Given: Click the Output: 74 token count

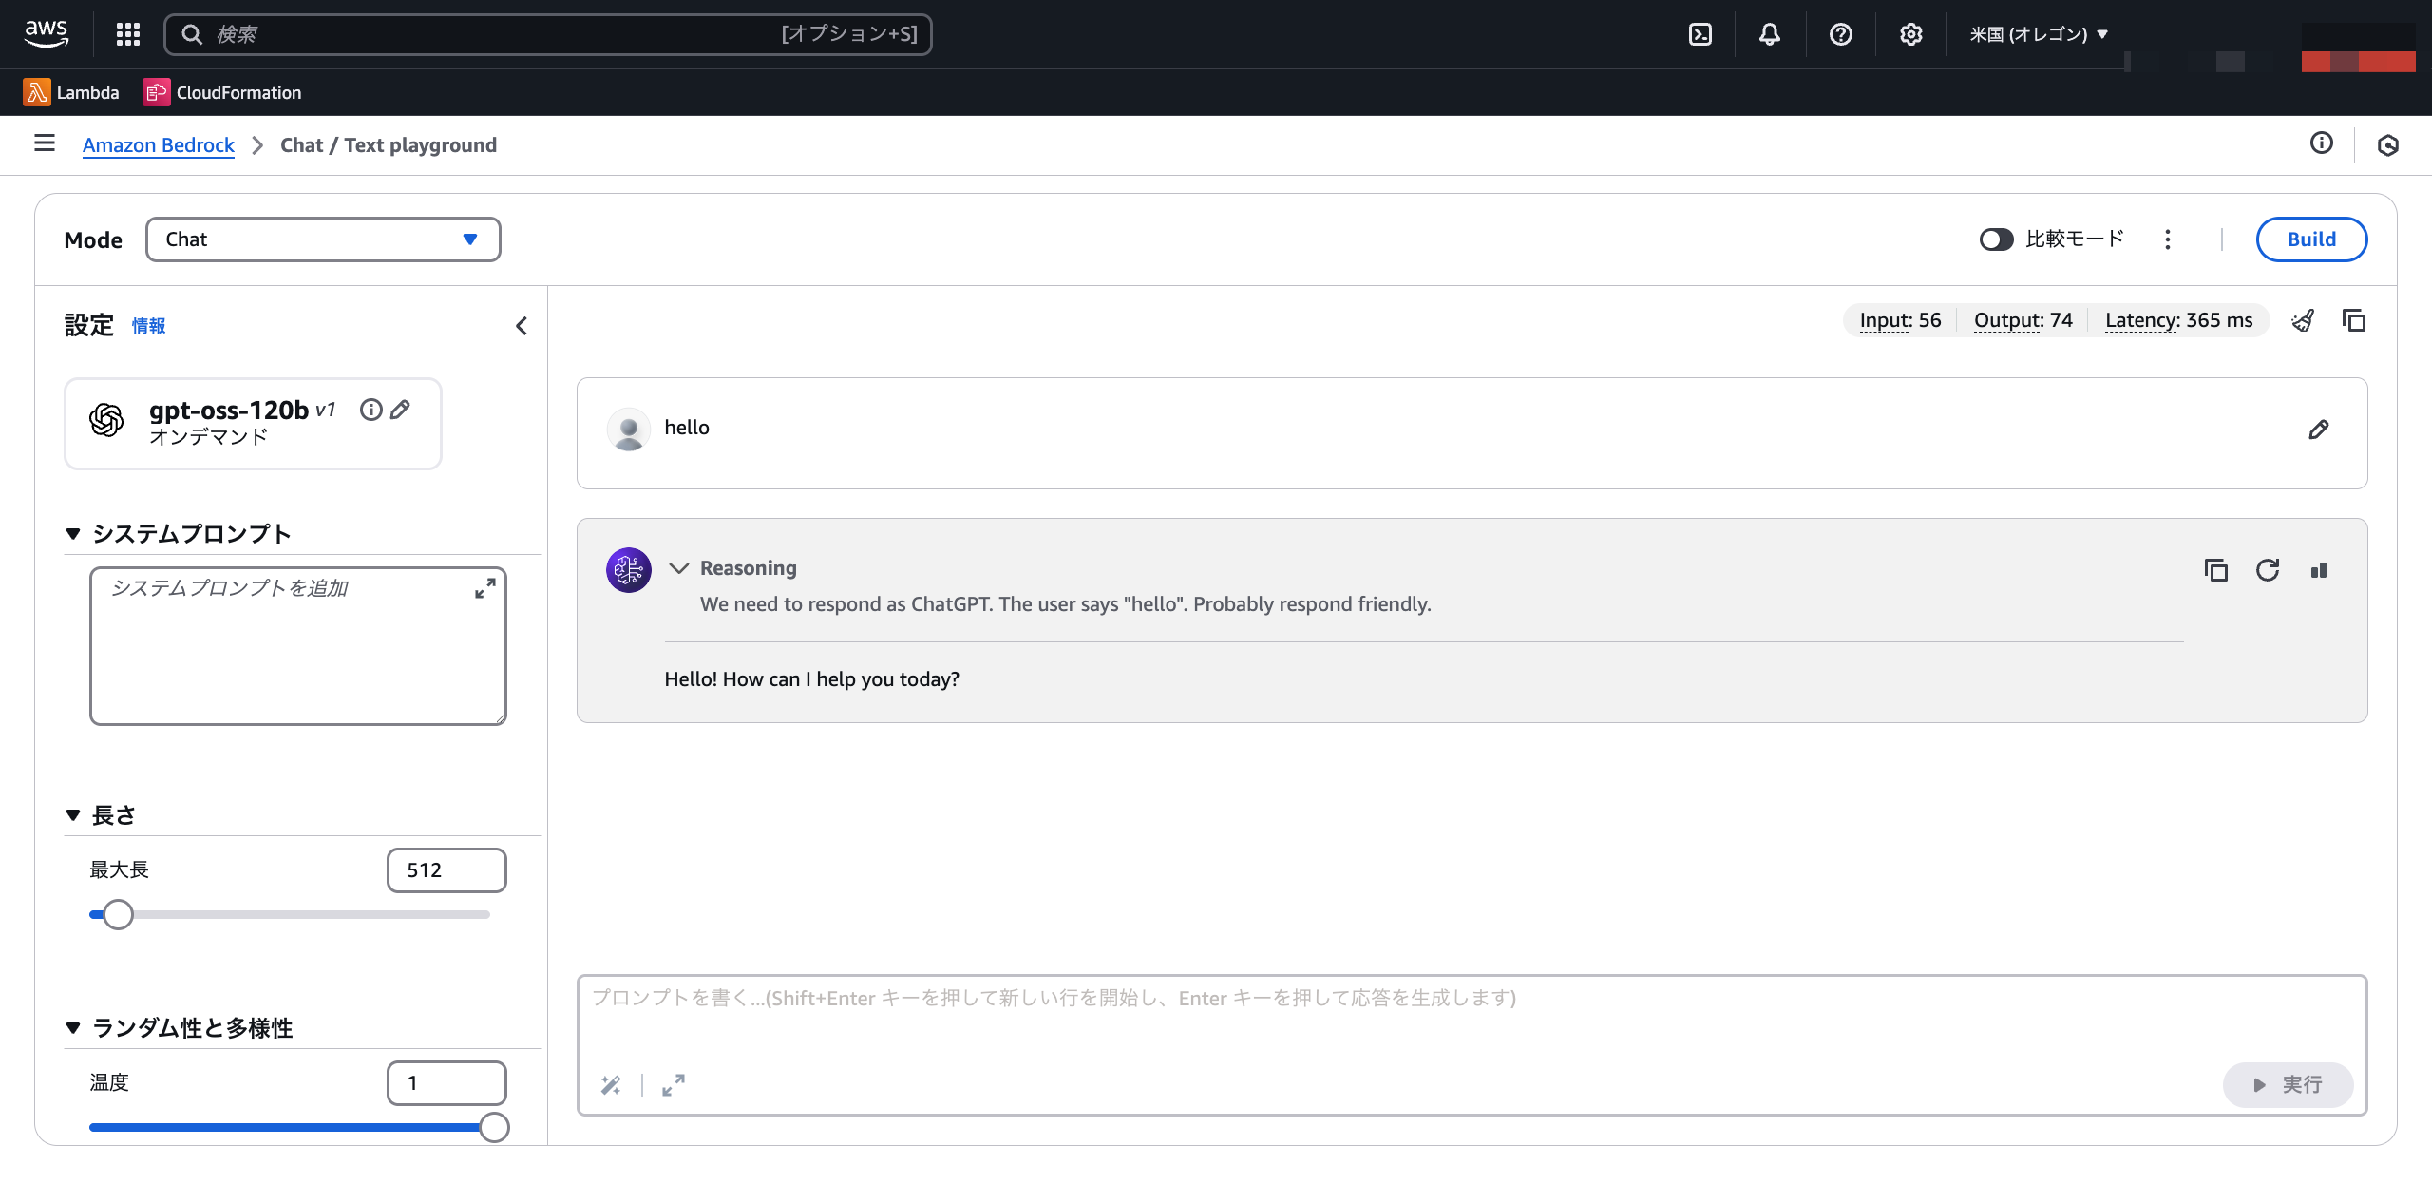Looking at the screenshot, I should tap(2023, 320).
